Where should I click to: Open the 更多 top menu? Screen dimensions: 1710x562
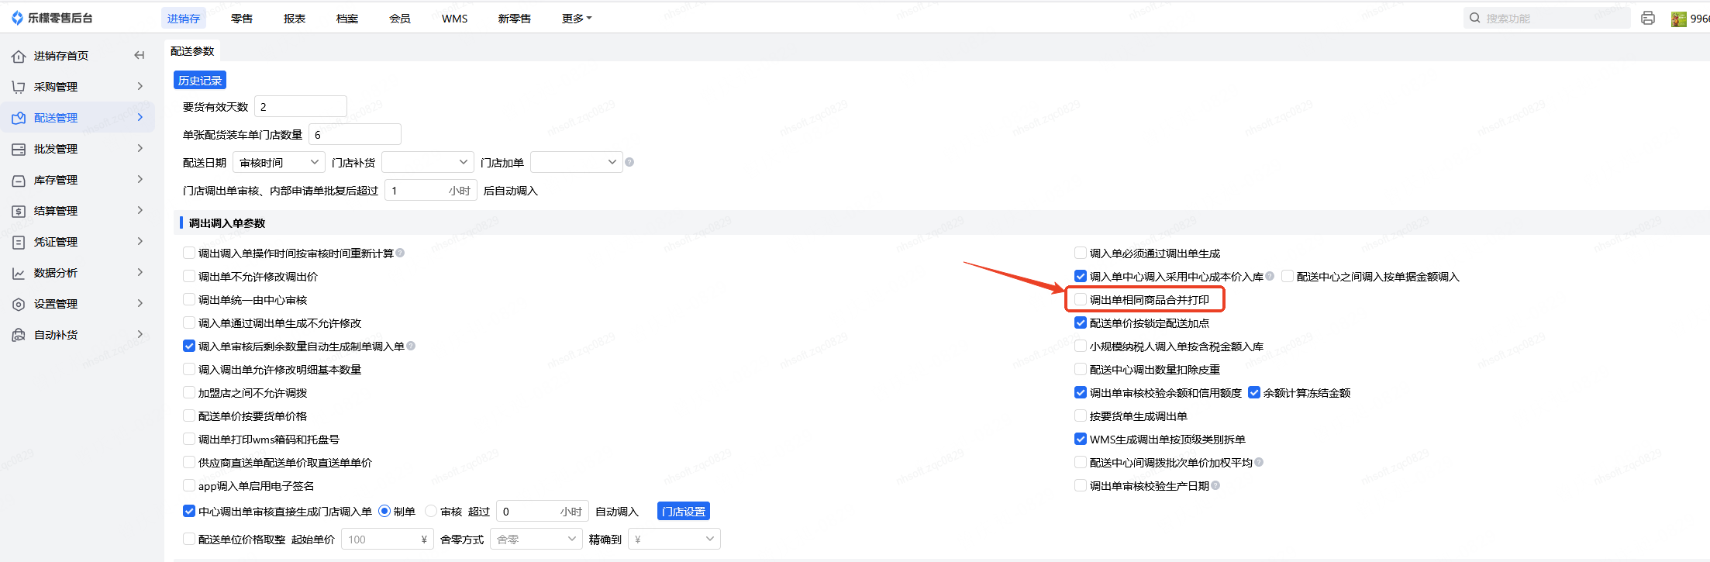[x=576, y=19]
